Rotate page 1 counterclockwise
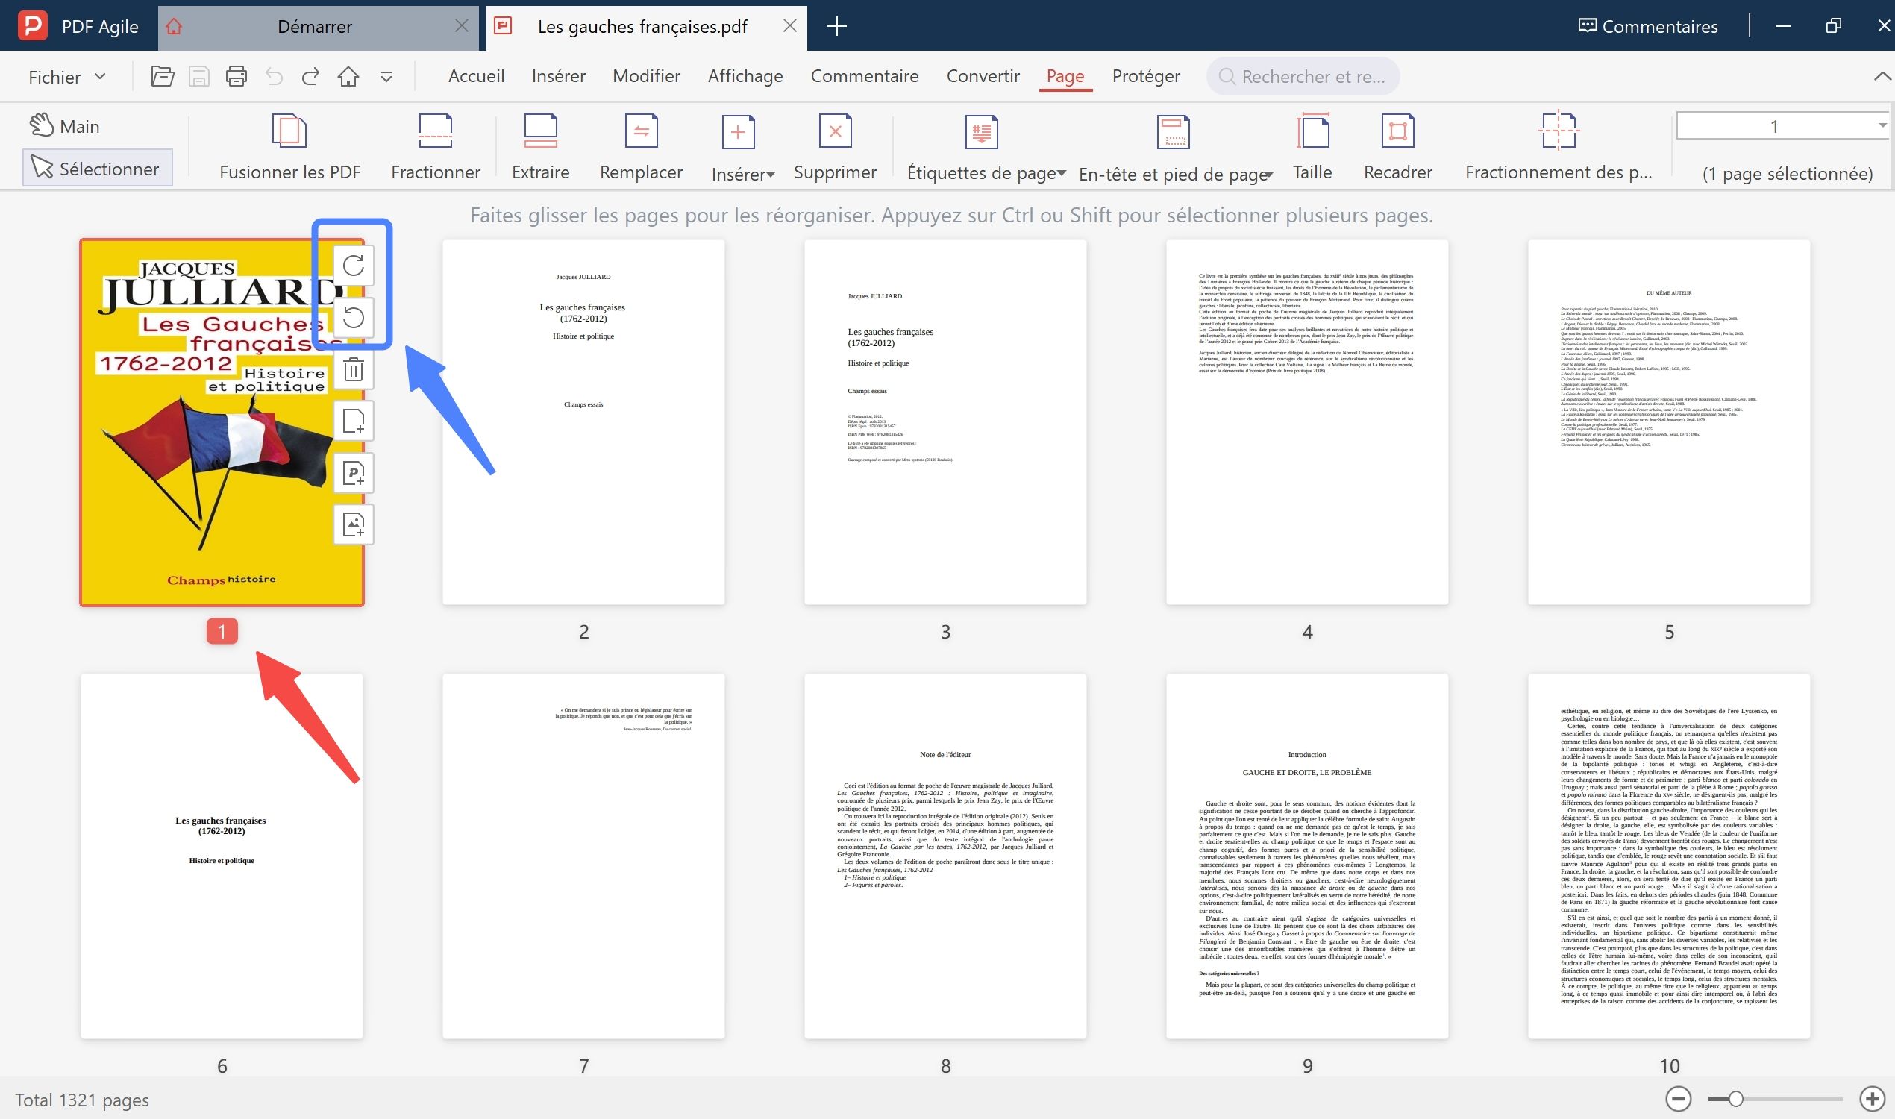This screenshot has height=1119, width=1895. click(x=354, y=318)
